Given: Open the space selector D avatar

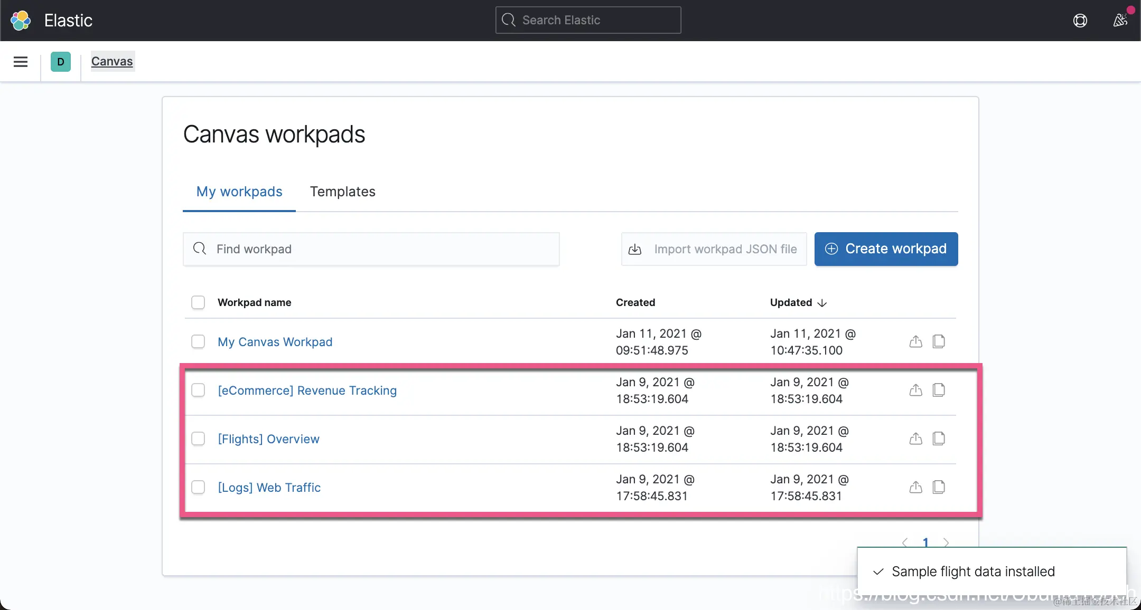Looking at the screenshot, I should point(61,62).
